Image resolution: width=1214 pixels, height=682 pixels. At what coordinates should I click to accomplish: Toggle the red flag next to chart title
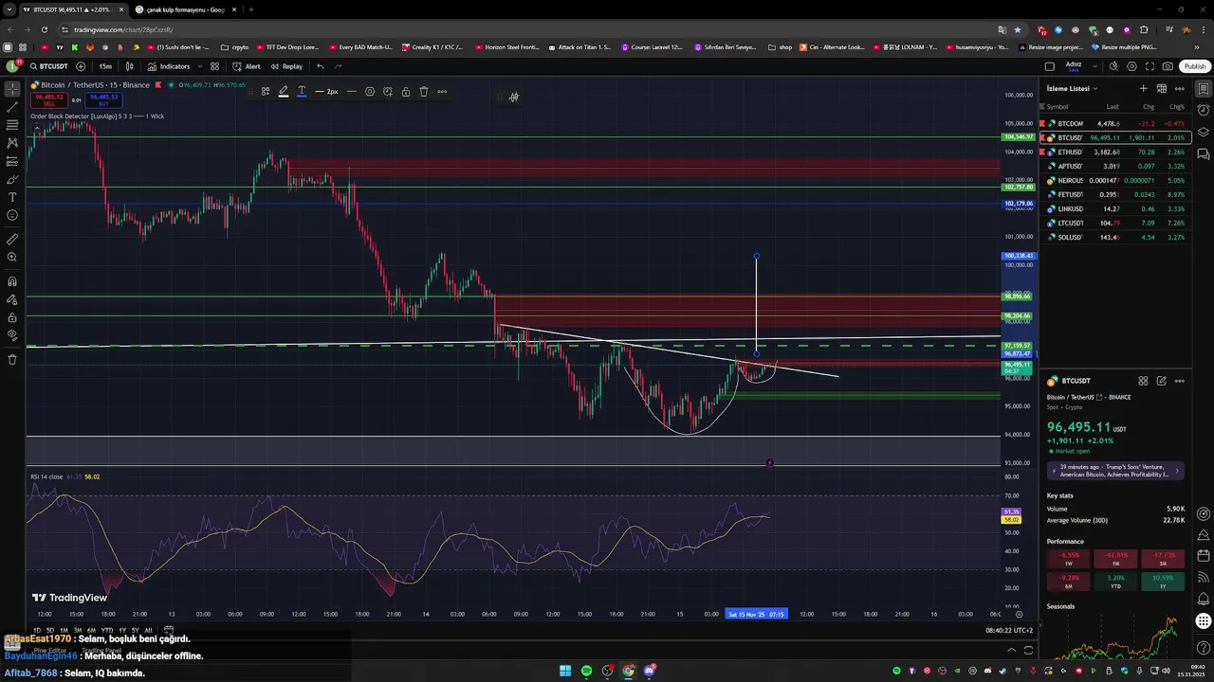[x=158, y=85]
